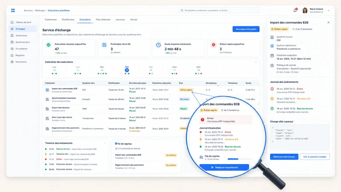Viewport: 341px width, 192px height.
Task: Click Marie Dubois's avatar photo
Action: pyautogui.click(x=305, y=11)
